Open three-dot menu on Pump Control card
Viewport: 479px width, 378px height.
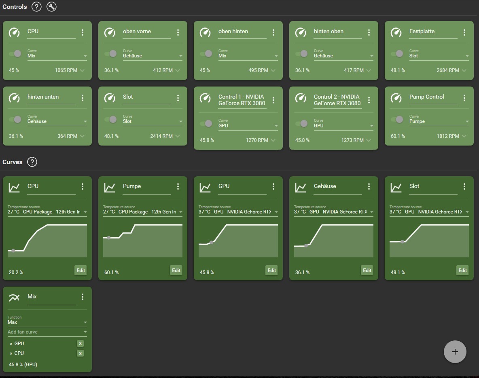464,98
